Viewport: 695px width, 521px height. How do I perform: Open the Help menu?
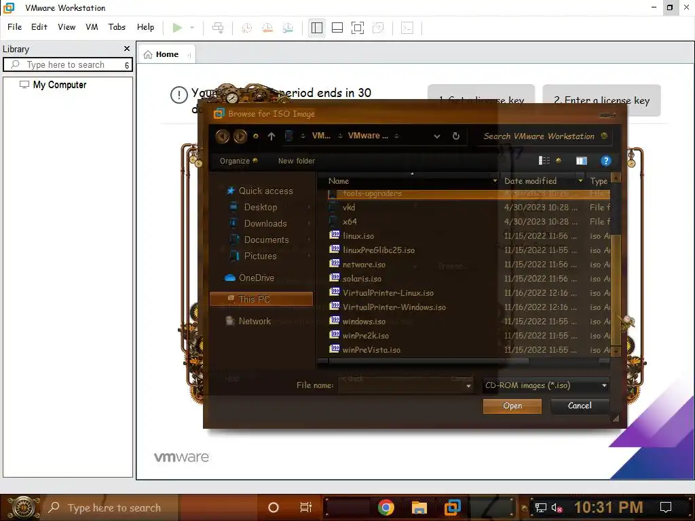[145, 27]
